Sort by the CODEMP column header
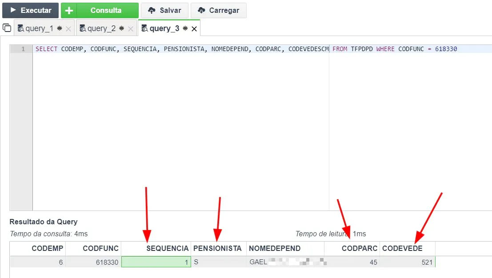492x278 pixels. point(47,248)
